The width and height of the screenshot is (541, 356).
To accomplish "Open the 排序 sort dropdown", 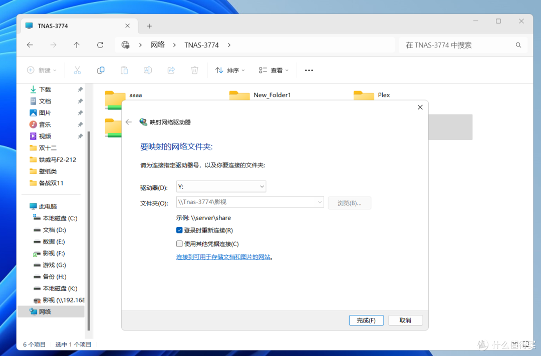I will pyautogui.click(x=230, y=70).
